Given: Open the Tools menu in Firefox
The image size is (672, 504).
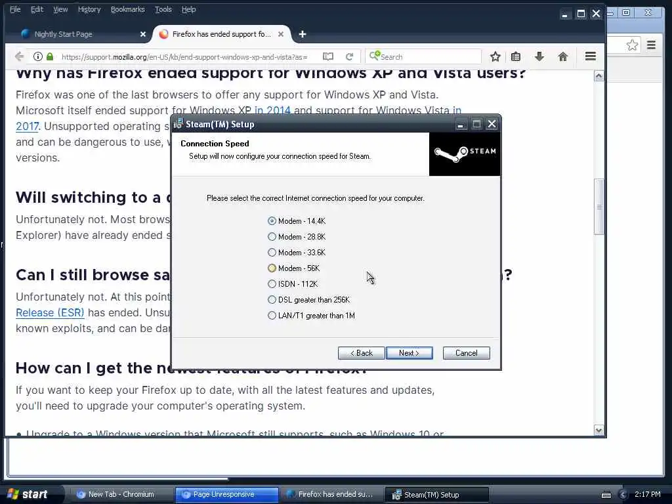Looking at the screenshot, I should (x=163, y=9).
